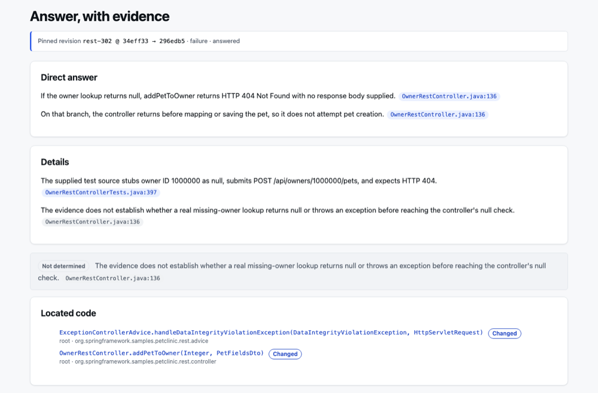Click pinned revision rest-302 @ 34eff33 → 296edb5

134,41
